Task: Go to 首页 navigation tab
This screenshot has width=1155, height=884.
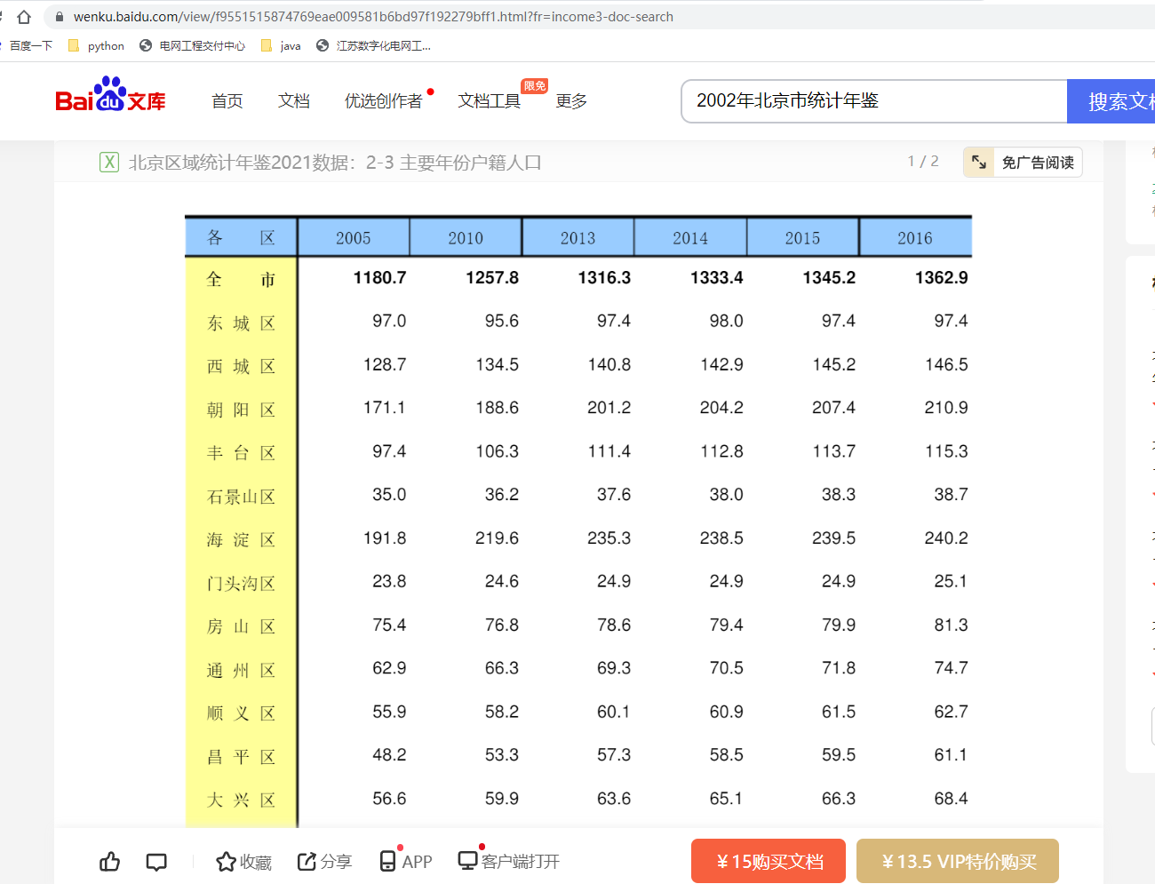Action: click(227, 101)
